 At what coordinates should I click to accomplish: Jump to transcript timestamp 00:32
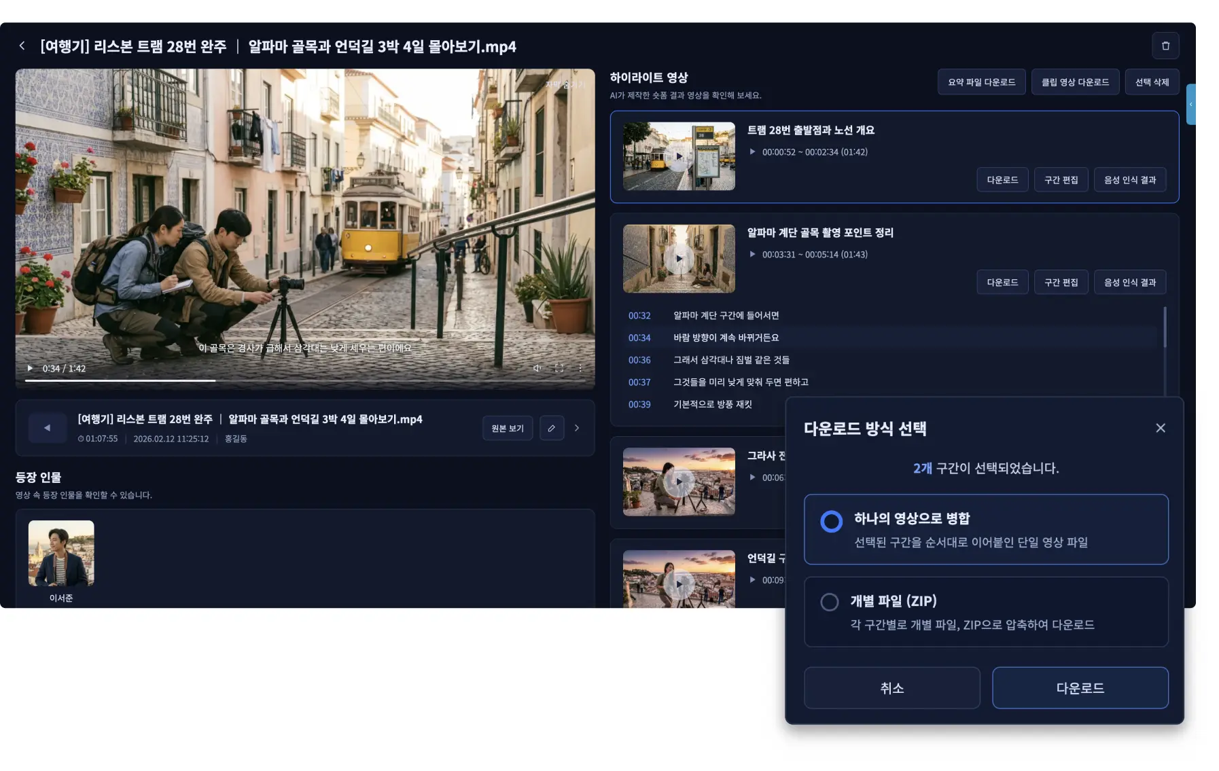pos(639,315)
